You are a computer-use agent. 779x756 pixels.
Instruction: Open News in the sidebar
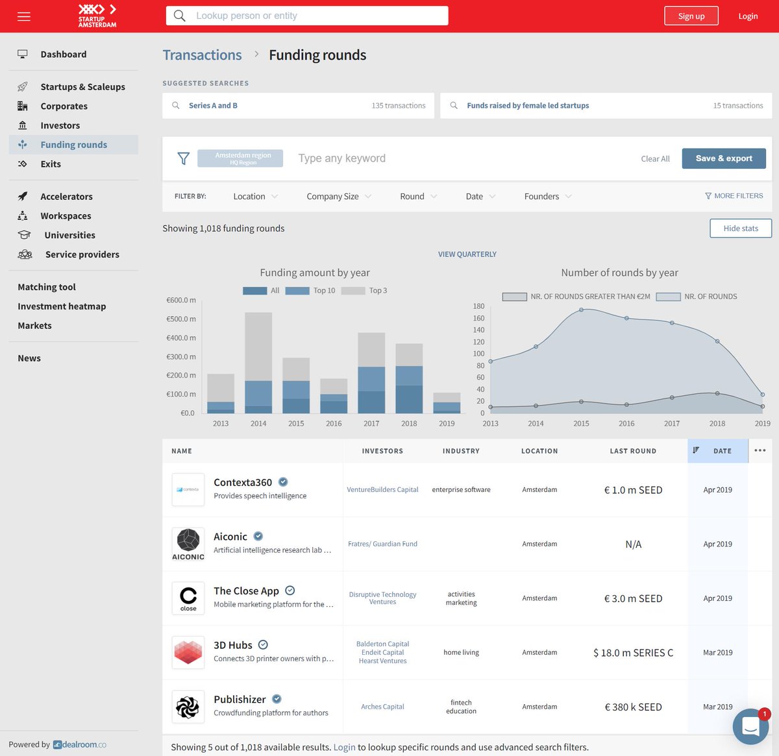(29, 358)
